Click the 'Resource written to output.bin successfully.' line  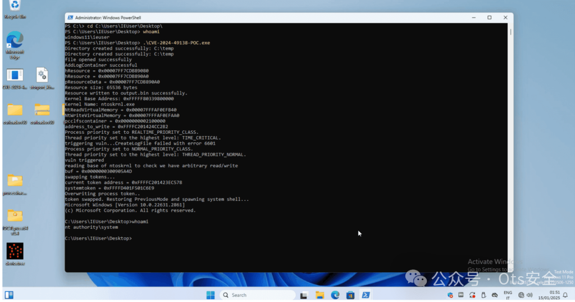pyautogui.click(x=126, y=93)
